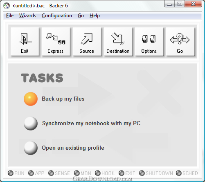The height and width of the screenshot is (182, 205).
Task: Click the RUN status indicator light
Action: [x=11, y=173]
